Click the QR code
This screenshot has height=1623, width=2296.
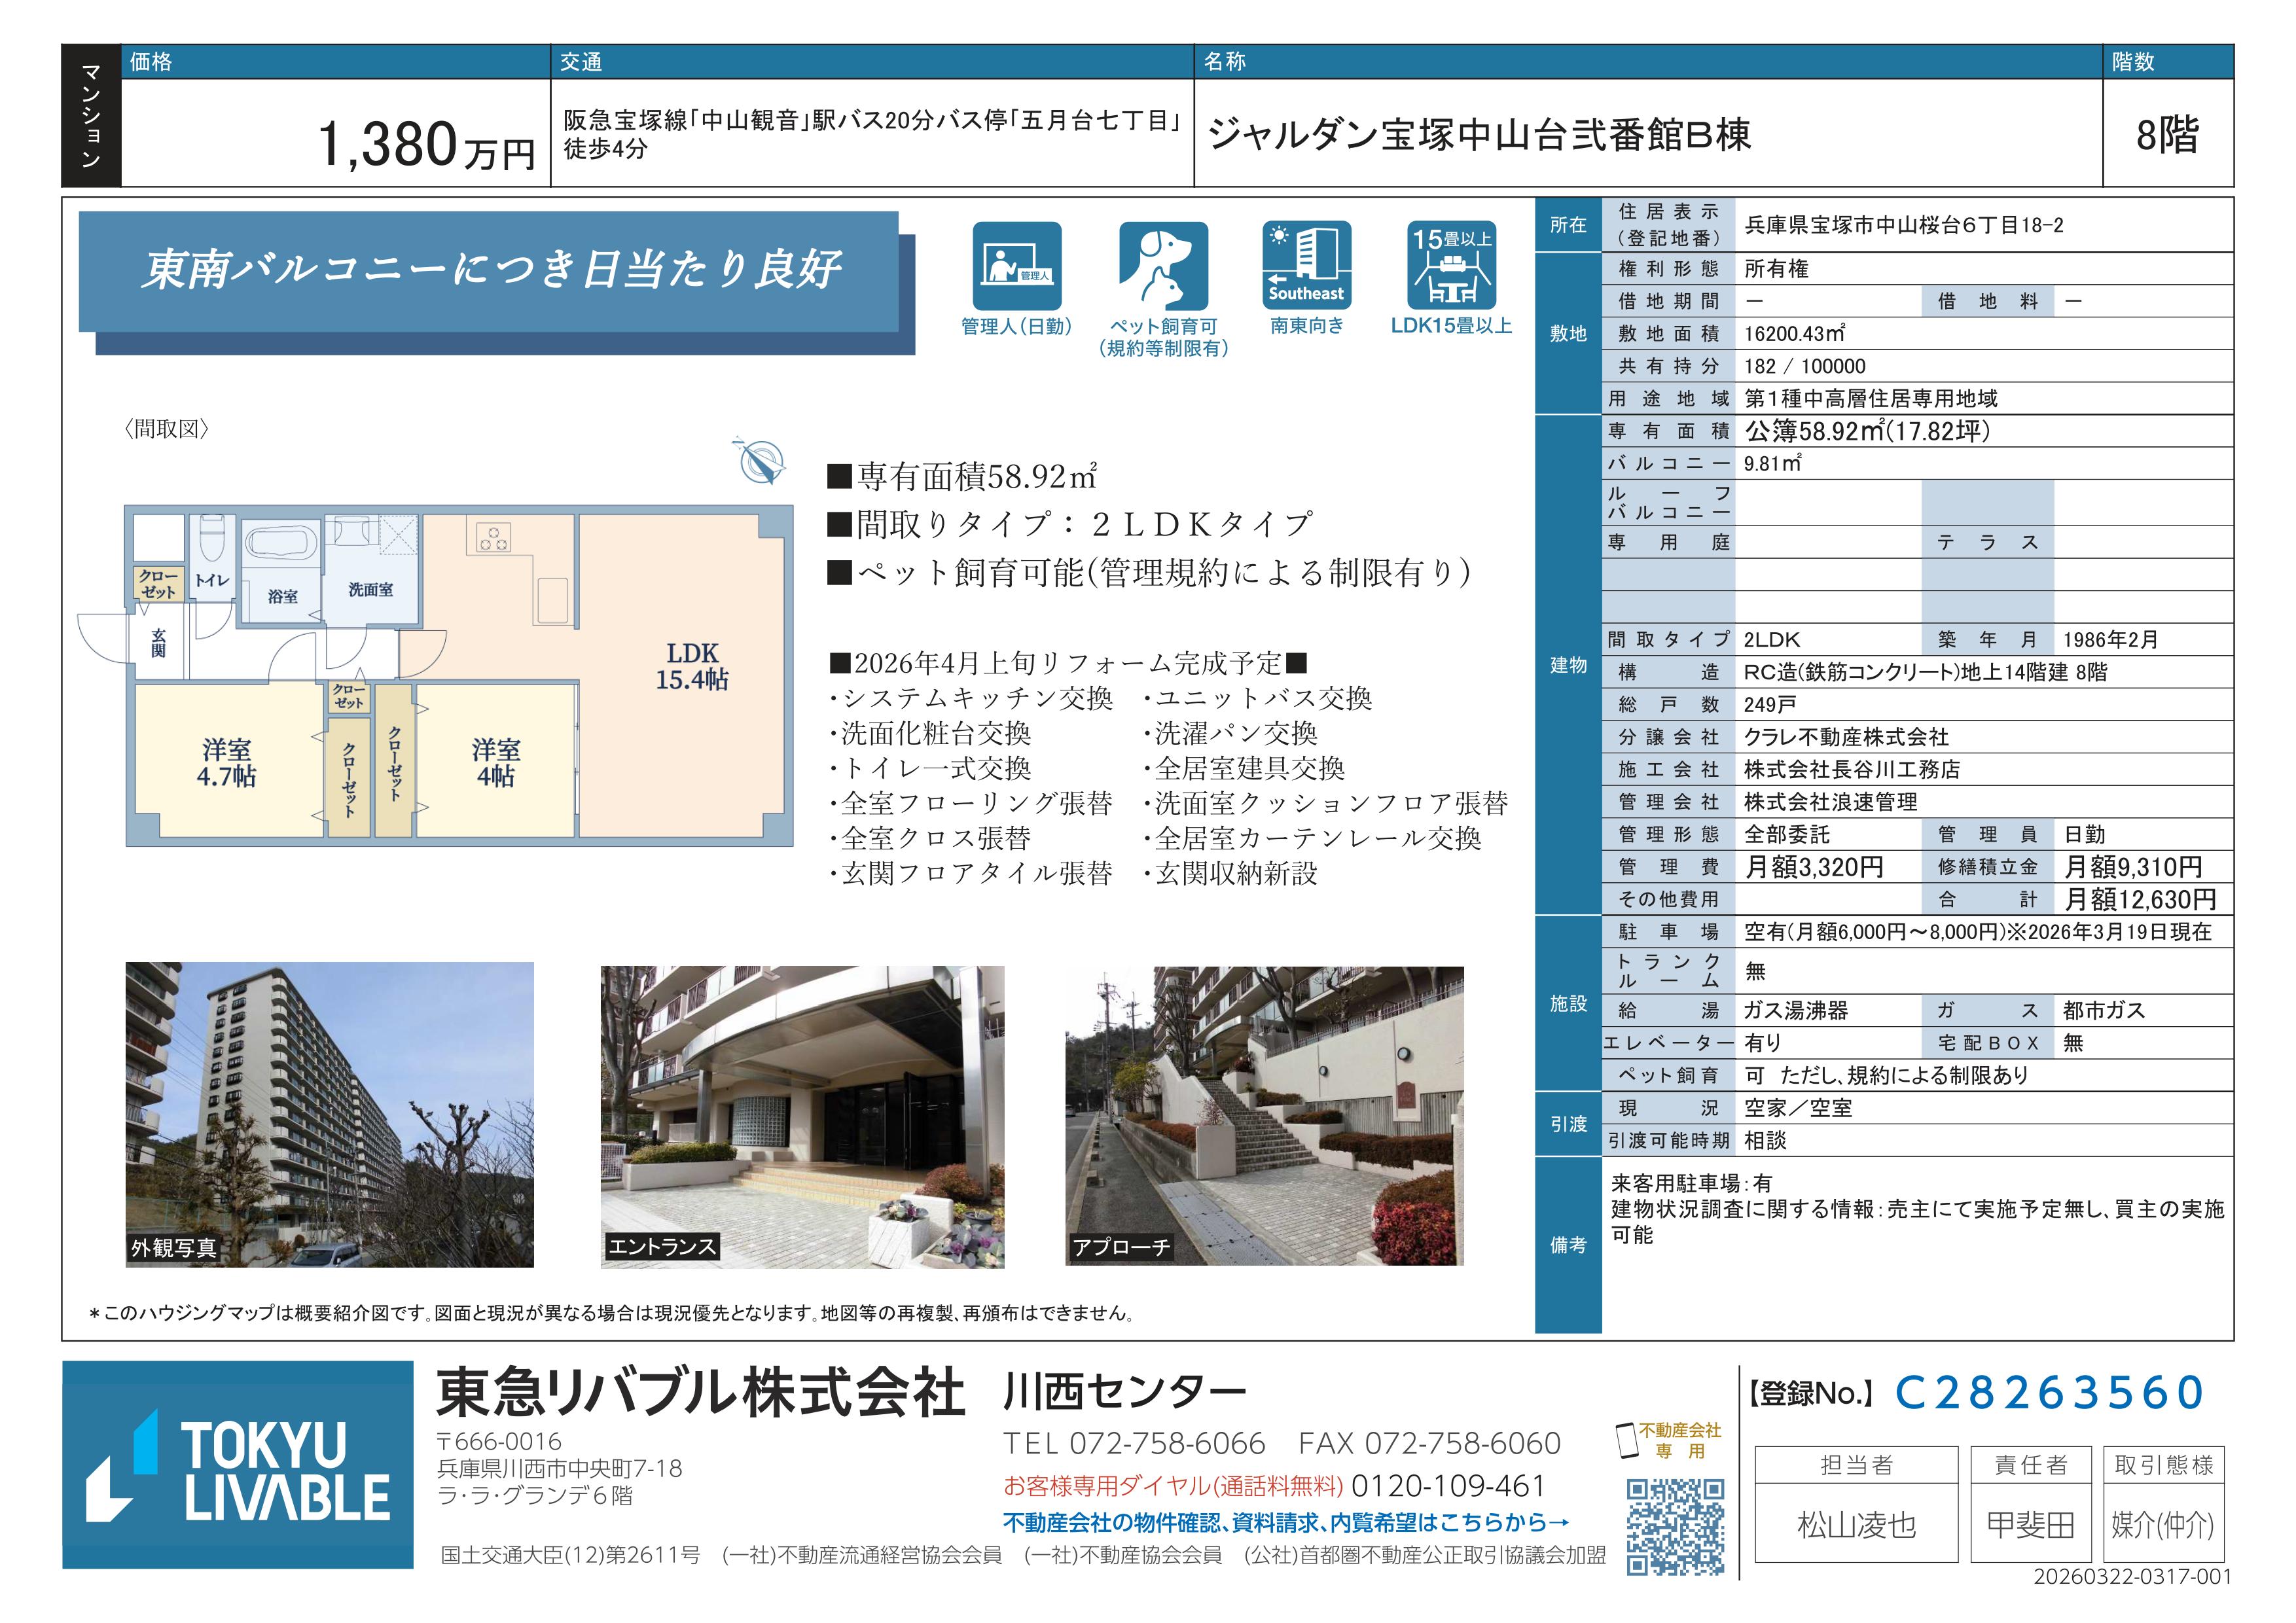coord(1675,1527)
